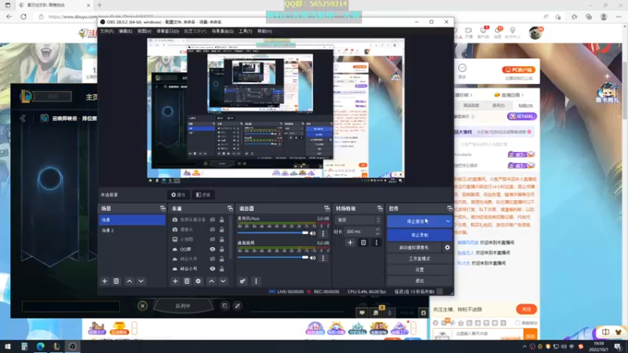Open virtual camera settings gear
This screenshot has height=353, width=628.
[447, 248]
